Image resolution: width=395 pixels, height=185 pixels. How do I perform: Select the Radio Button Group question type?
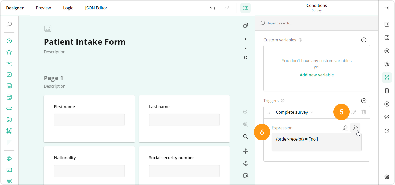[9, 41]
